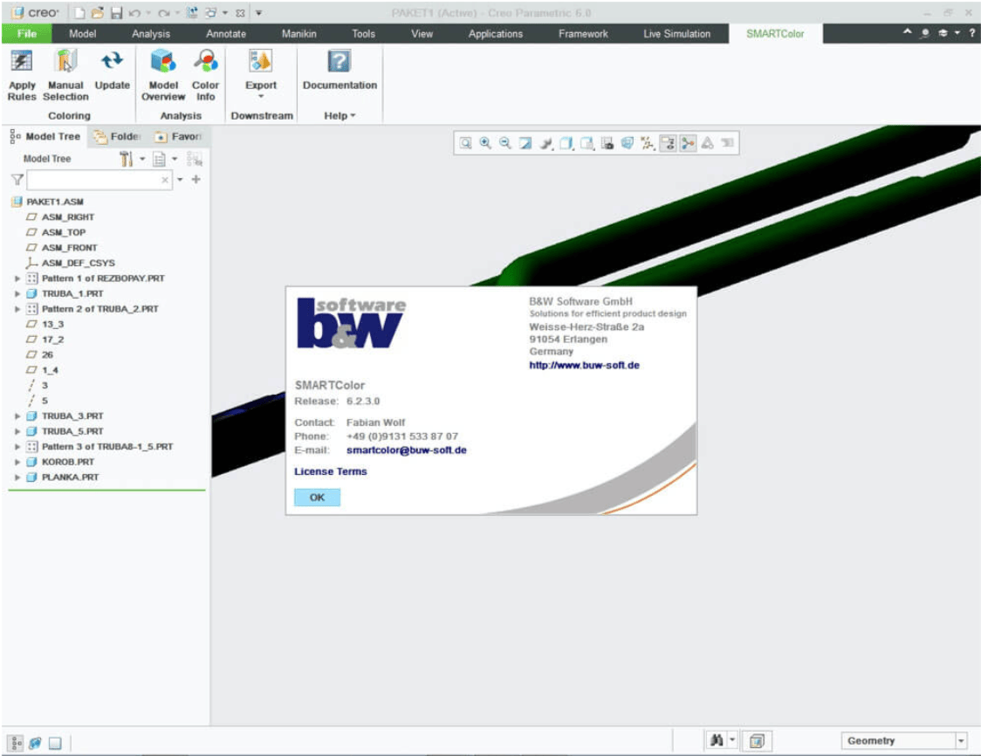Screen dimensions: 981x756
Task: Switch to Annotate ribbon tab
Action: [x=226, y=34]
